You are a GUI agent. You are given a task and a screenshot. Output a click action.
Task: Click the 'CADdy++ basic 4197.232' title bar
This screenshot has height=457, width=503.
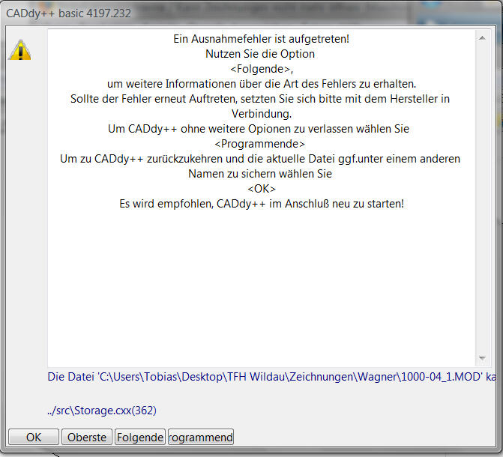click(x=68, y=13)
